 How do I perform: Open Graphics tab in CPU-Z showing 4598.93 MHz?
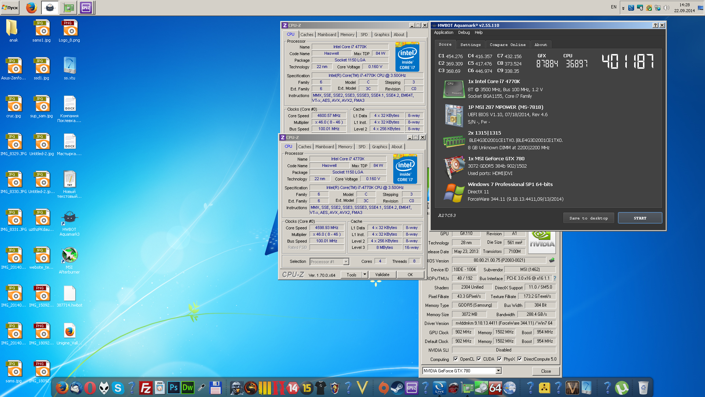click(379, 147)
